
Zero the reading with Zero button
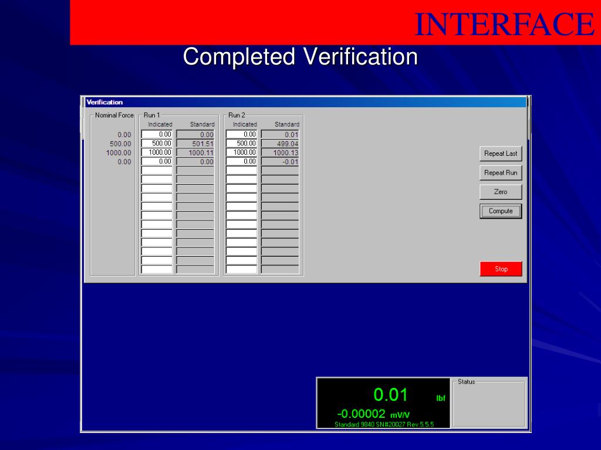click(501, 192)
